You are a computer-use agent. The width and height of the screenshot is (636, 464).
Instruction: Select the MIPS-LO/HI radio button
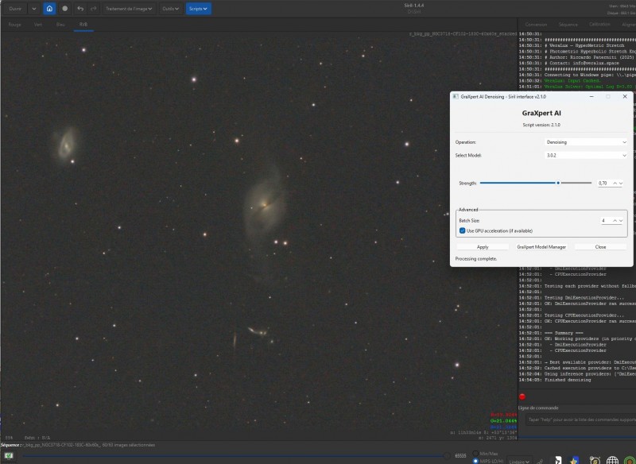tap(475, 461)
